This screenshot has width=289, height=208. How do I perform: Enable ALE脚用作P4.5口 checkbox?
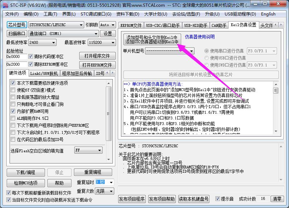point(13,118)
